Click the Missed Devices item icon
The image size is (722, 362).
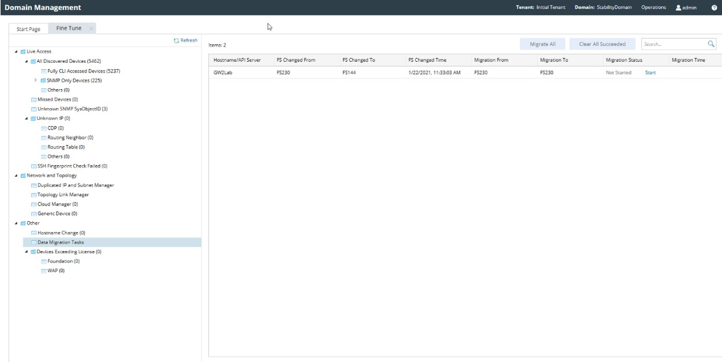tap(33, 100)
